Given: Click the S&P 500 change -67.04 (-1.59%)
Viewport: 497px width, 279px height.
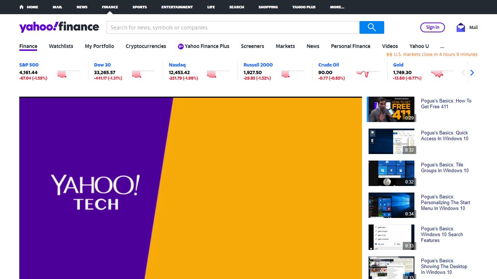Looking at the screenshot, I should [33, 78].
